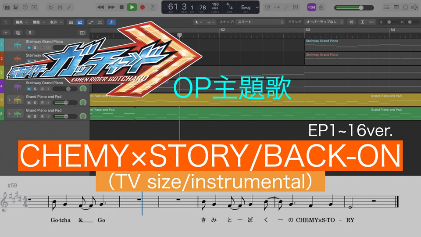Toggle the Tuner icon
The width and height of the screenshot is (421, 237).
(286, 7)
